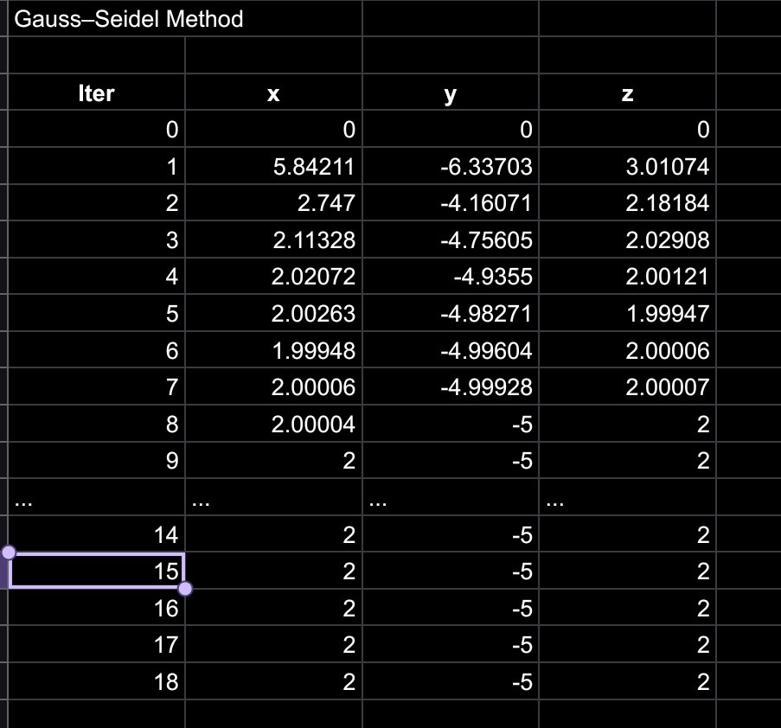Screen dimensions: 781x728
Task: Click the bold y column header
Action: click(451, 93)
